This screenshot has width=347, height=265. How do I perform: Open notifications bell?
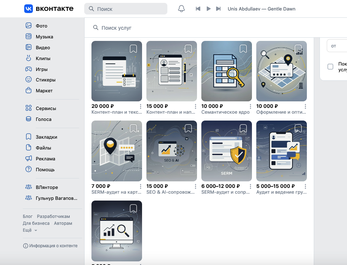pyautogui.click(x=181, y=9)
